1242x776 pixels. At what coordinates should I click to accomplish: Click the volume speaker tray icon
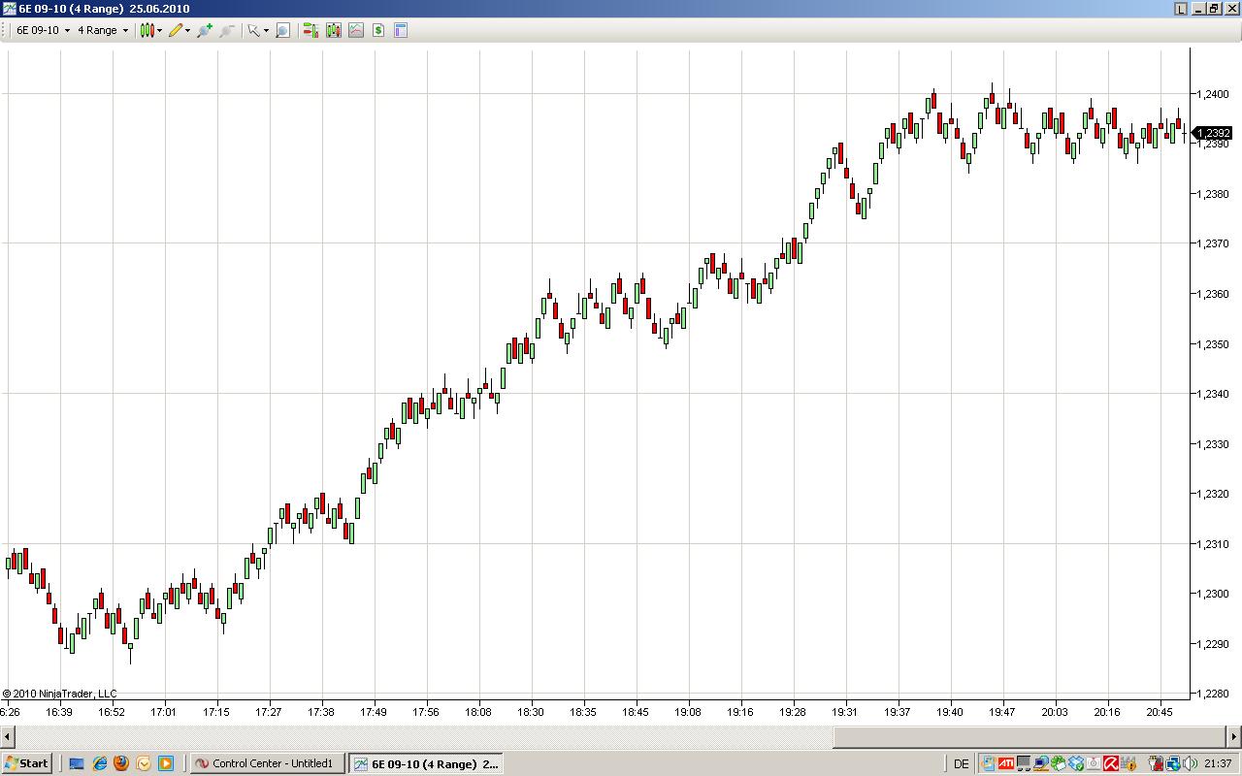click(x=1191, y=763)
